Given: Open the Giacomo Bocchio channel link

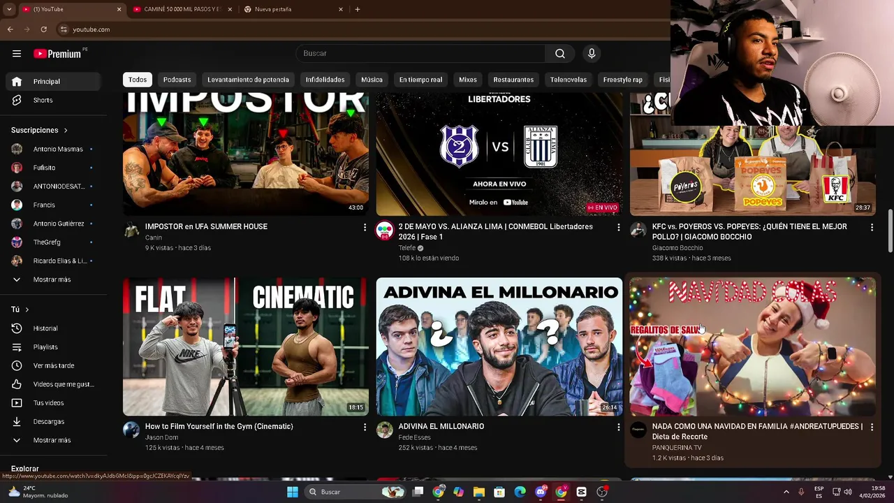Looking at the screenshot, I should (x=677, y=248).
